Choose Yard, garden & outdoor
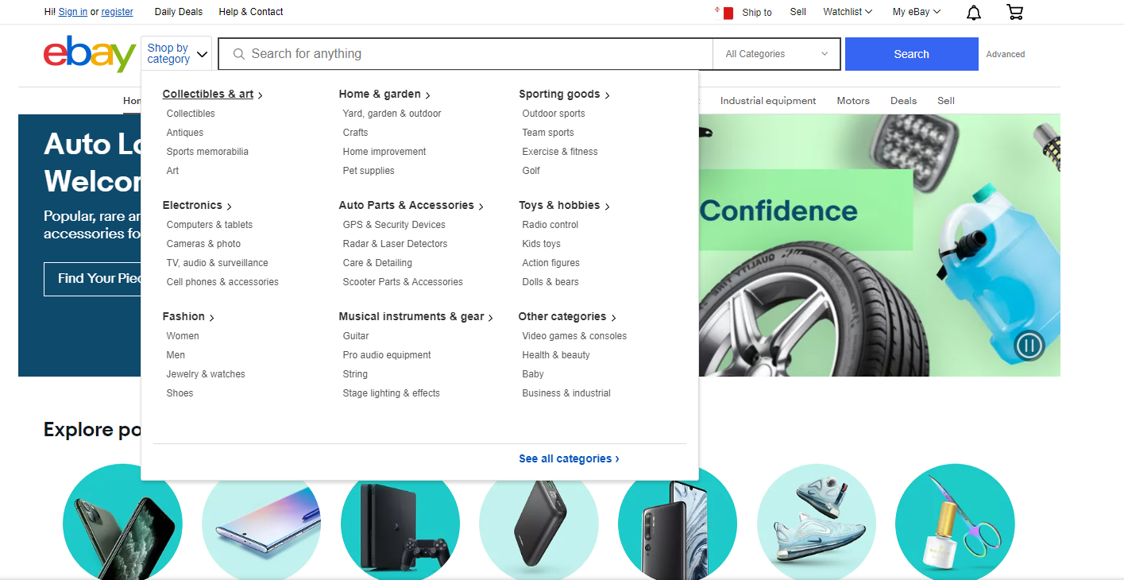This screenshot has width=1124, height=580. 392,114
